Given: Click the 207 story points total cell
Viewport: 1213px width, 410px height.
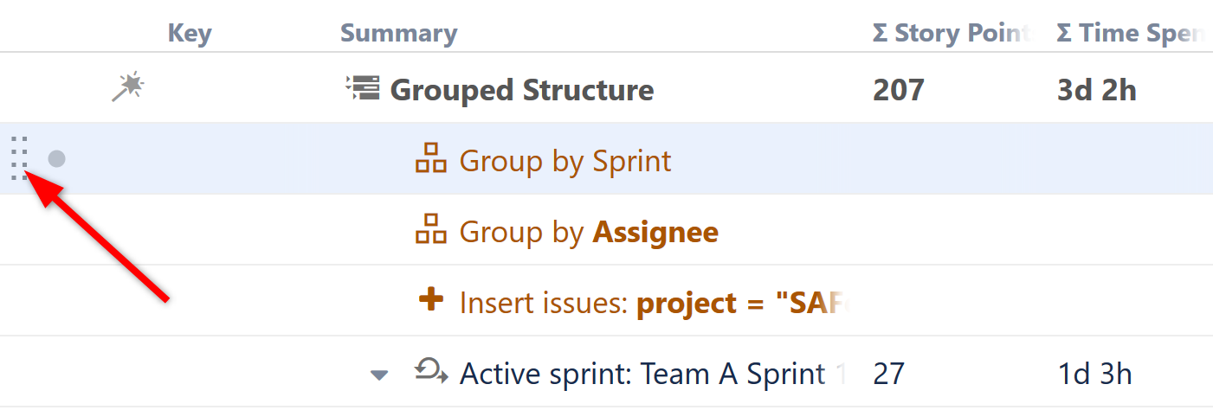Looking at the screenshot, I should click(x=899, y=89).
